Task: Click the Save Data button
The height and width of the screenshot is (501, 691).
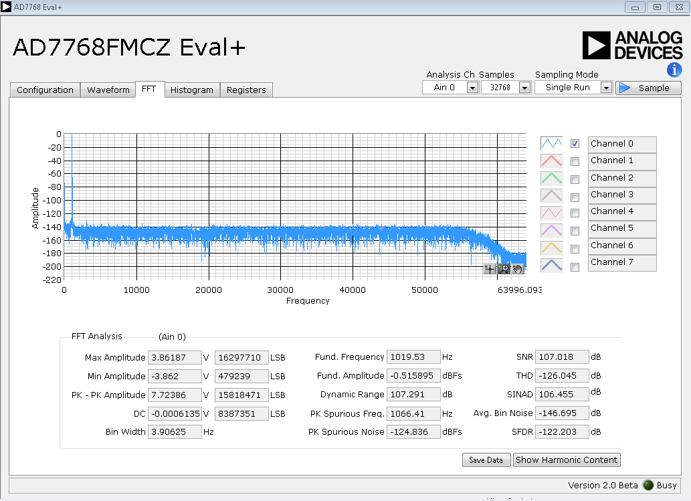Action: click(486, 460)
